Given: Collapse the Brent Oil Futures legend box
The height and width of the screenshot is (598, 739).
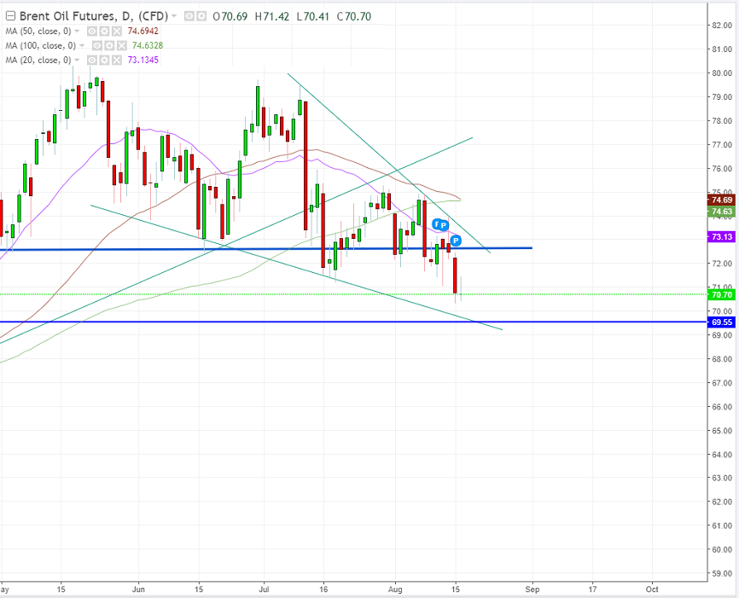Looking at the screenshot, I should tap(10, 16).
